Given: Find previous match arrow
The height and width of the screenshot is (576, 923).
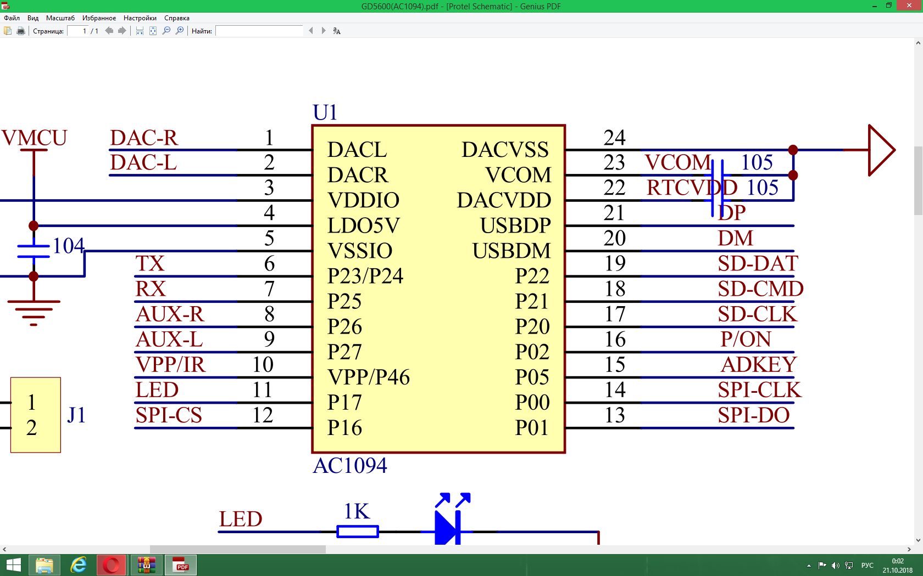Looking at the screenshot, I should (311, 31).
